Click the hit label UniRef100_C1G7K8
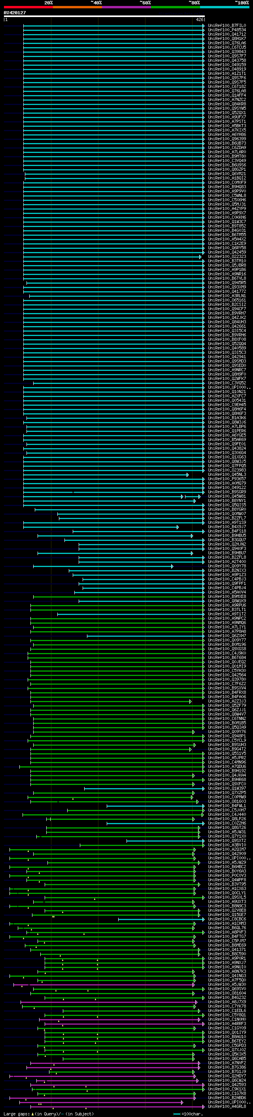The image size is (253, 1117). tap(227, 1094)
